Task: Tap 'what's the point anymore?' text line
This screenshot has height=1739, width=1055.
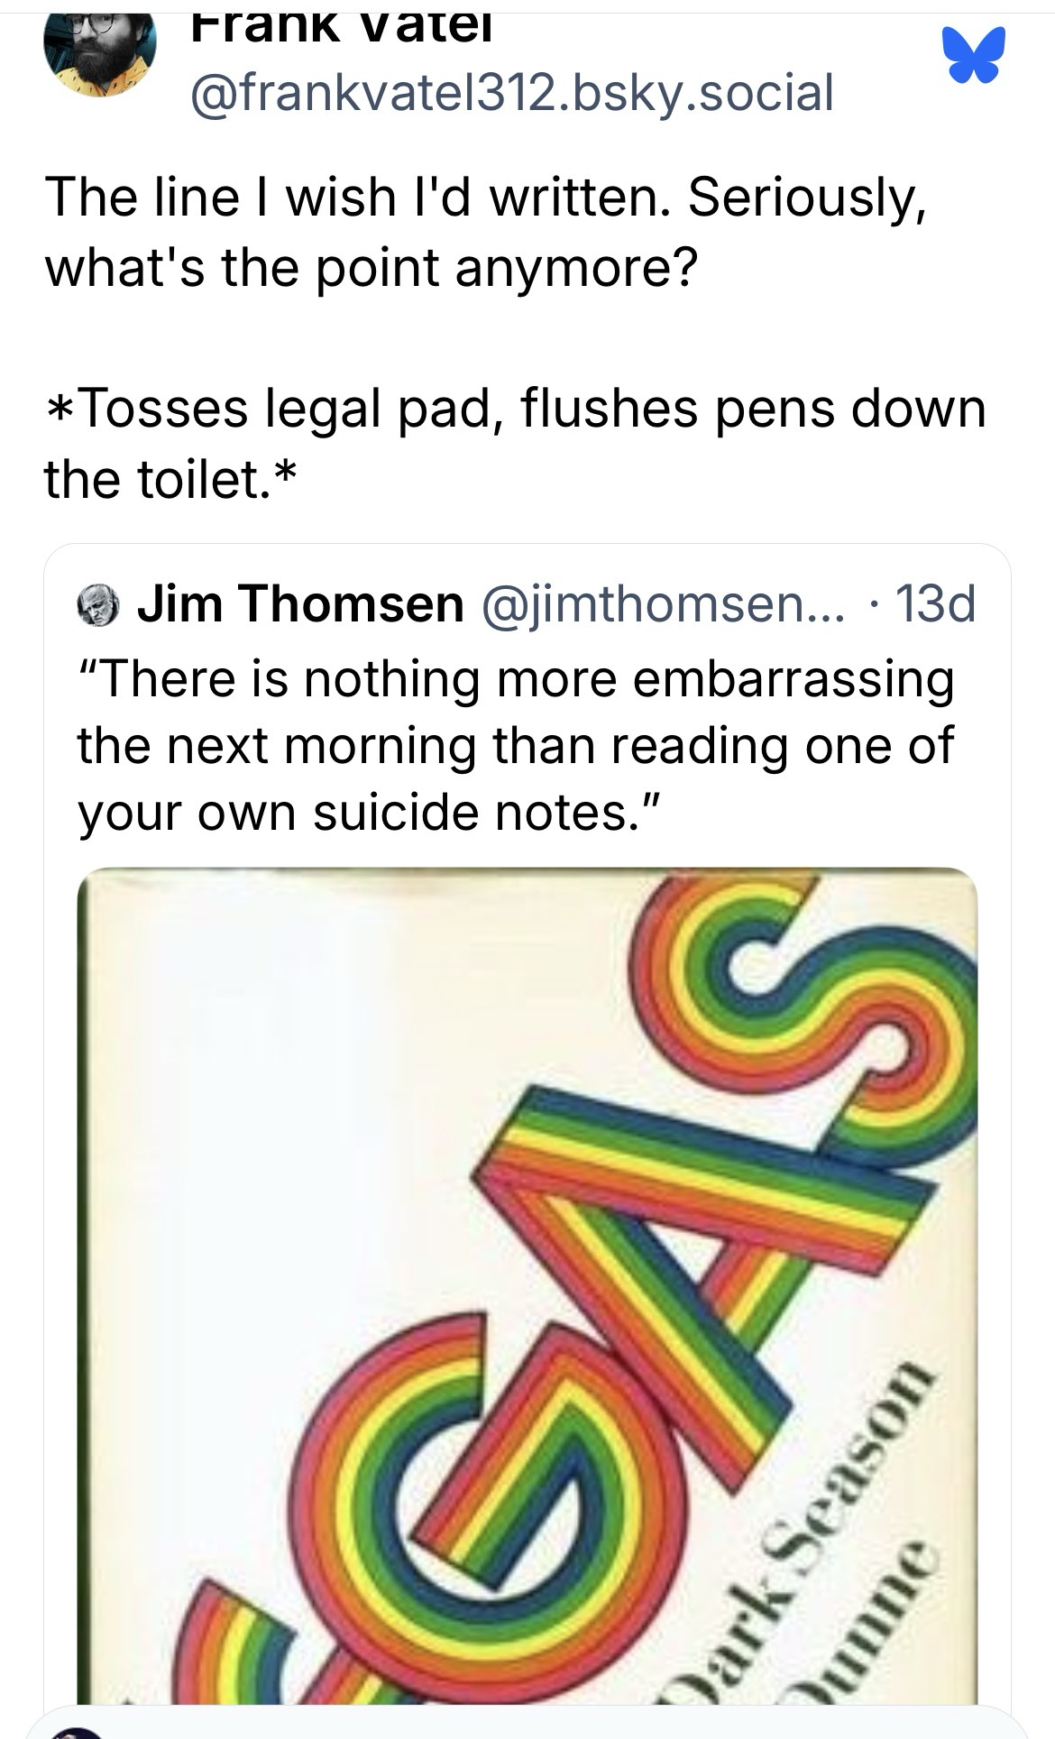Action: click(x=372, y=267)
